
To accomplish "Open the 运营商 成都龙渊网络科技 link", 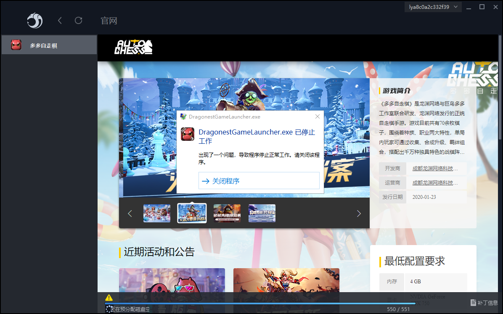I will point(435,183).
